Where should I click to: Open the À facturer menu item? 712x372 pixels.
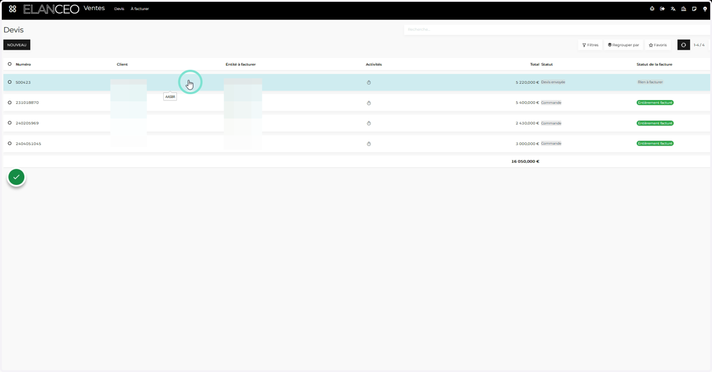tap(140, 9)
